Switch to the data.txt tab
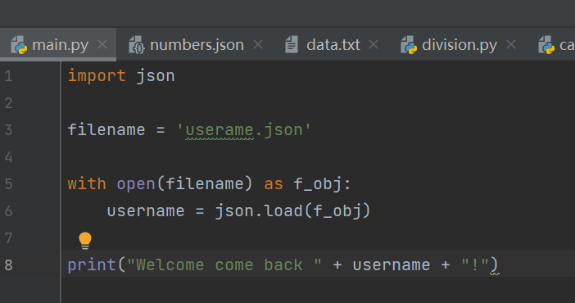 [x=333, y=45]
